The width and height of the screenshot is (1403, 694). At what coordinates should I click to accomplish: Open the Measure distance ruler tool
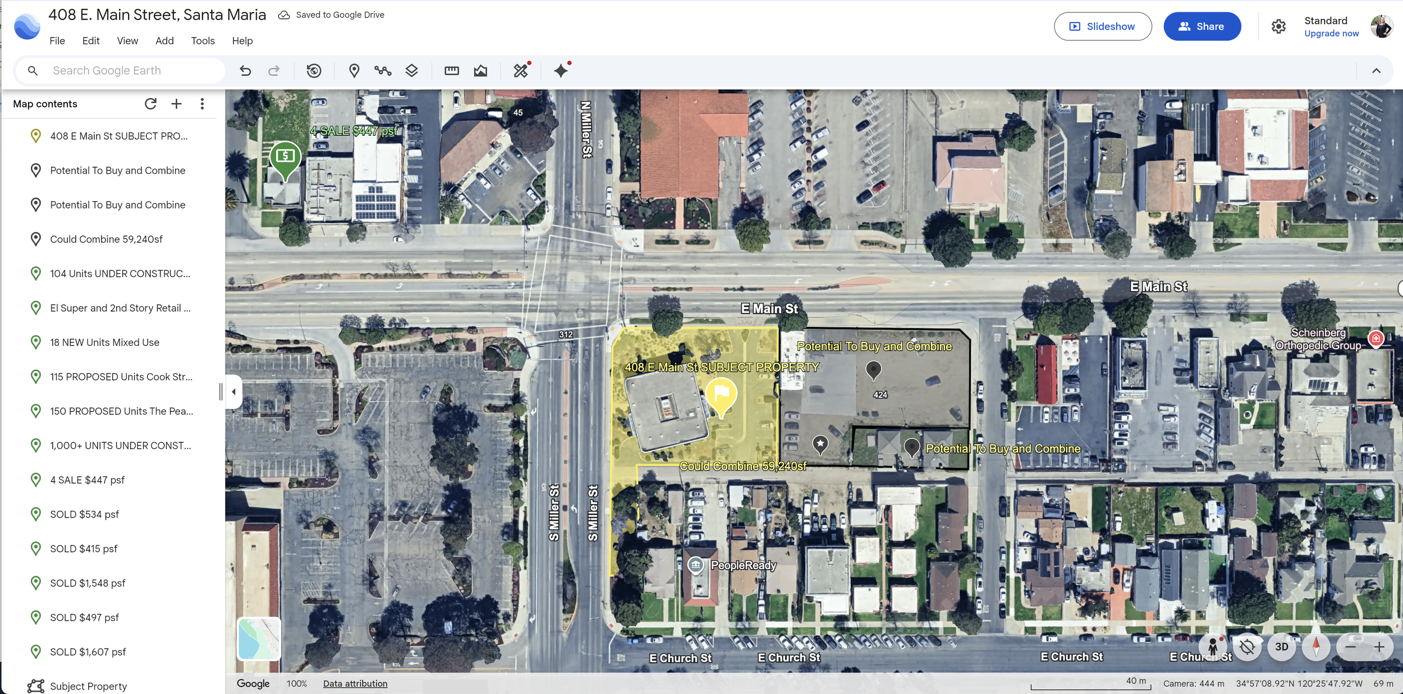(x=451, y=71)
